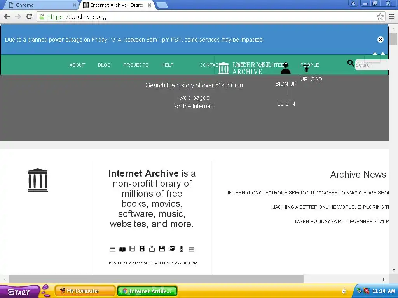This screenshot has width=398, height=298.
Task: Open a new tab
Action: point(162,5)
